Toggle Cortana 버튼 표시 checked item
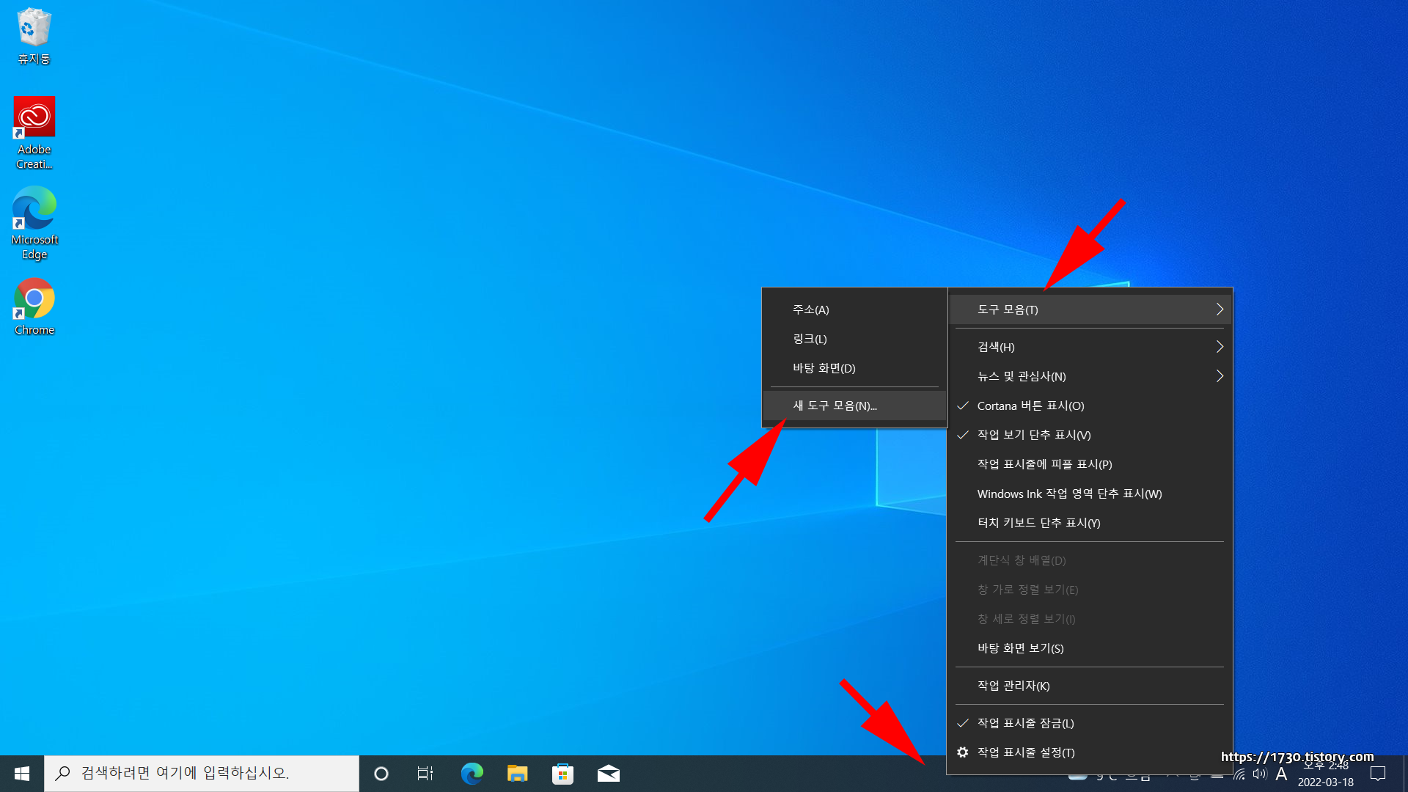Image resolution: width=1408 pixels, height=792 pixels. click(x=1030, y=406)
